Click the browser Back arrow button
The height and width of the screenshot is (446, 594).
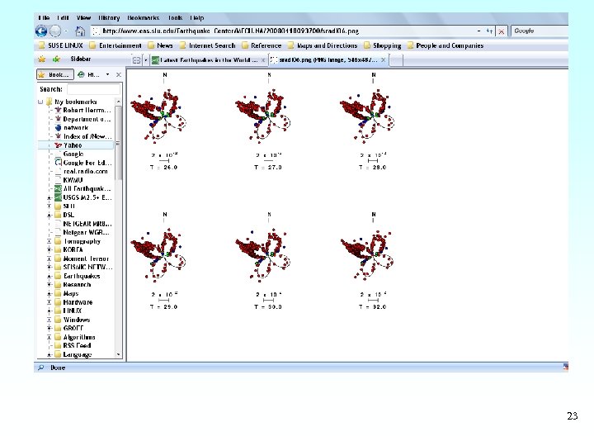click(x=41, y=31)
